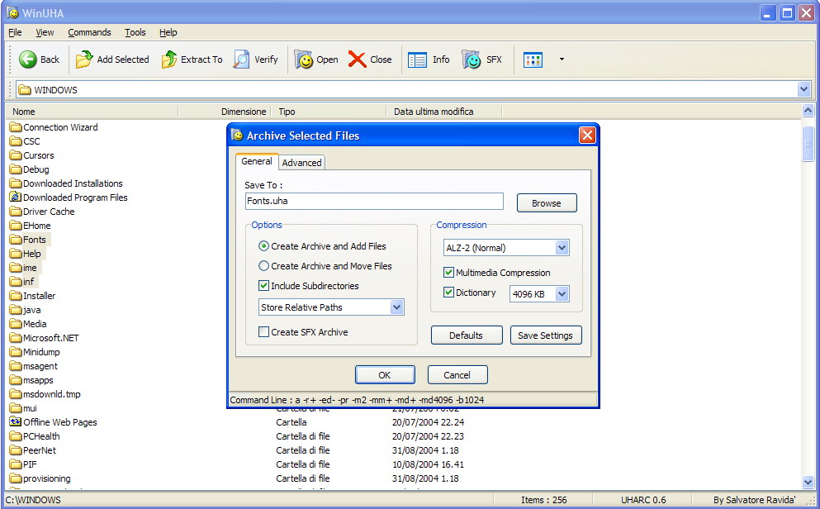Click the red X Close archive icon
This screenshot has width=820, height=509.
(358, 59)
